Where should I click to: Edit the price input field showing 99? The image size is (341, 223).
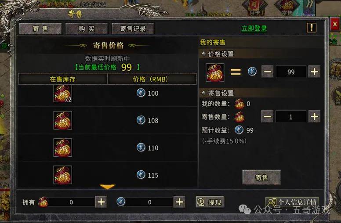(x=291, y=72)
